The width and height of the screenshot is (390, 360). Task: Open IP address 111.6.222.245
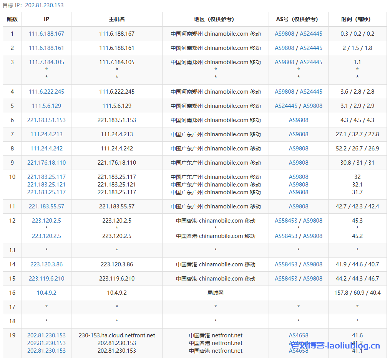coord(46,92)
